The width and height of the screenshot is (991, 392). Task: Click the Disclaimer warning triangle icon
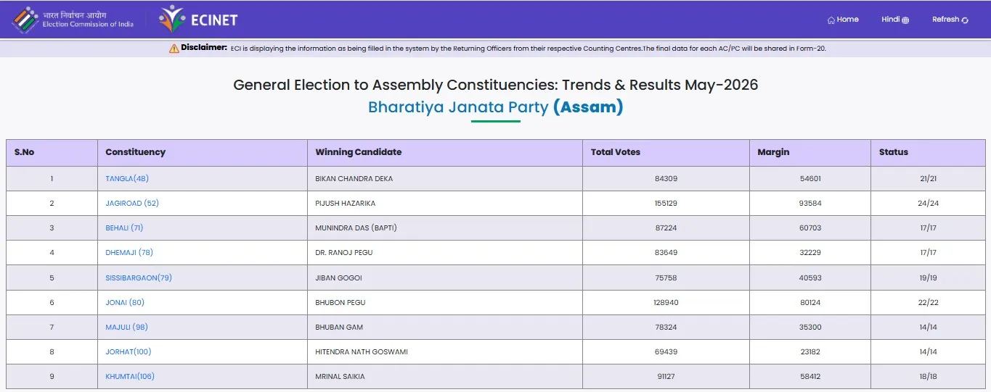(x=174, y=48)
